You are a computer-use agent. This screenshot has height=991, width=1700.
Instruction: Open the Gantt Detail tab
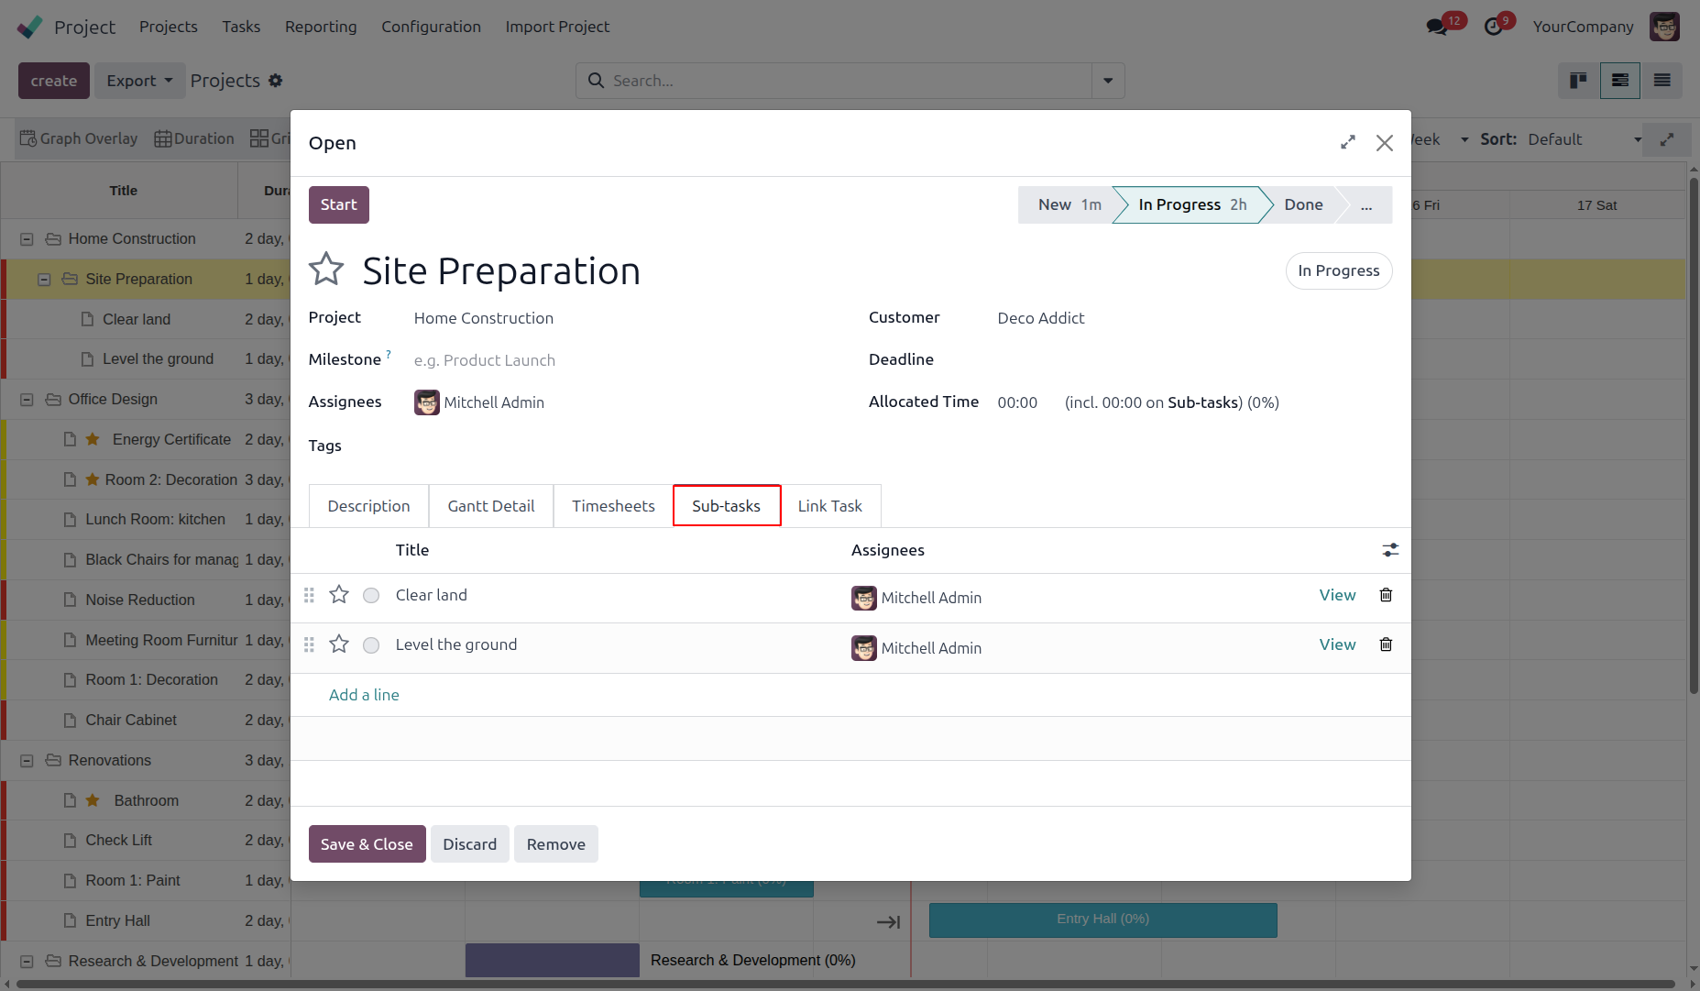coord(490,506)
